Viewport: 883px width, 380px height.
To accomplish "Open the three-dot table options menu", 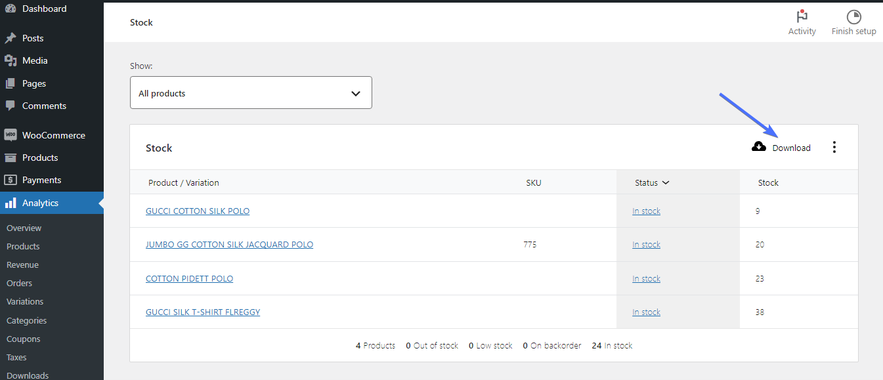I will 834,147.
